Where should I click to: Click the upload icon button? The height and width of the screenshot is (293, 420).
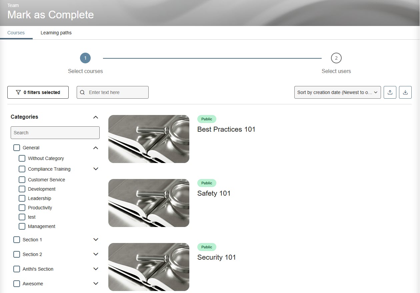pyautogui.click(x=390, y=92)
